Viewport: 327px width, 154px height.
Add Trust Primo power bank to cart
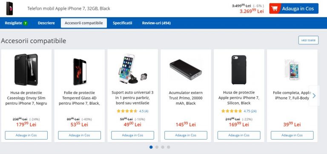click(x=186, y=135)
